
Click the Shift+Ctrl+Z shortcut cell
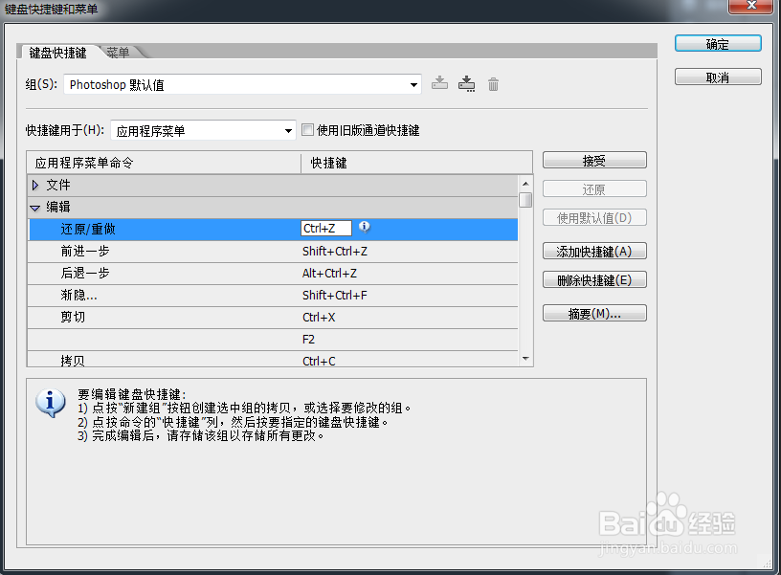335,252
